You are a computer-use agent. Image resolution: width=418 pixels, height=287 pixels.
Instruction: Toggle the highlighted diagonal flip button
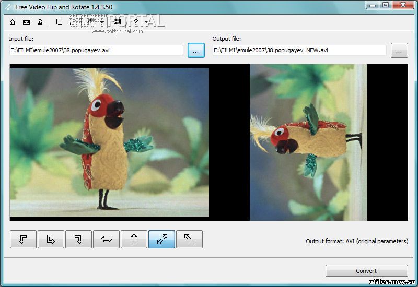pos(161,239)
